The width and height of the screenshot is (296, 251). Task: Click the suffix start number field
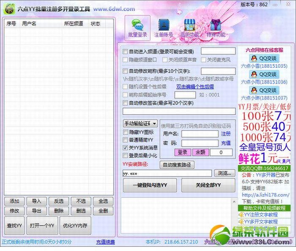(185, 95)
